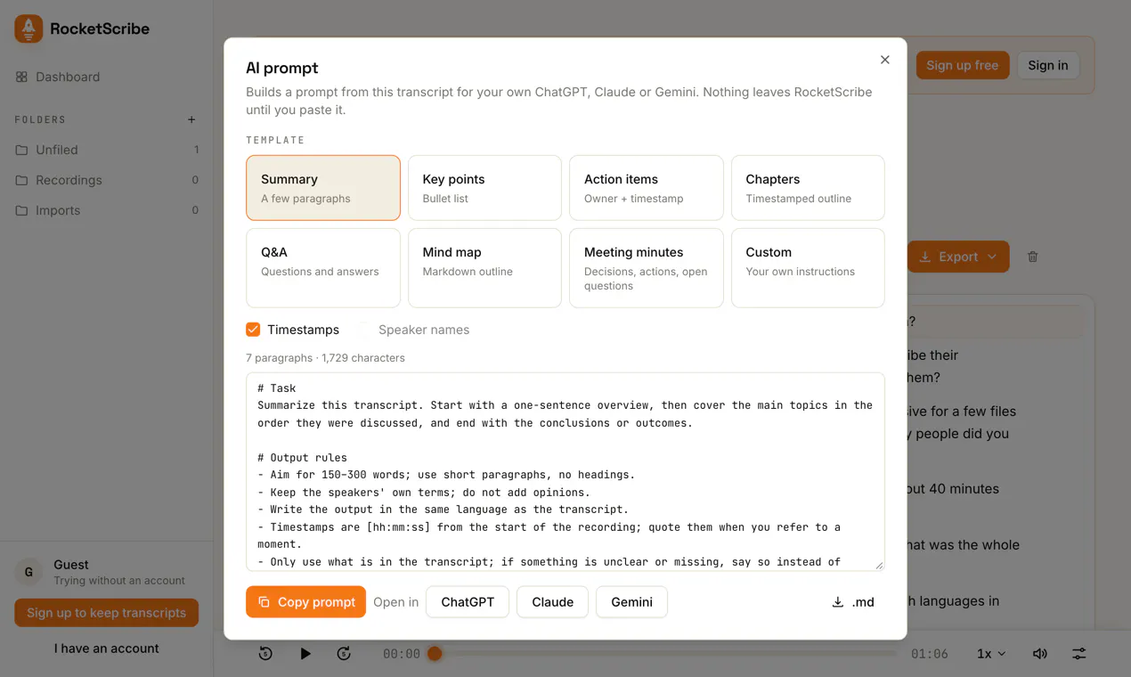Image resolution: width=1131 pixels, height=677 pixels.
Task: Close the AI prompt dialog
Action: click(884, 60)
